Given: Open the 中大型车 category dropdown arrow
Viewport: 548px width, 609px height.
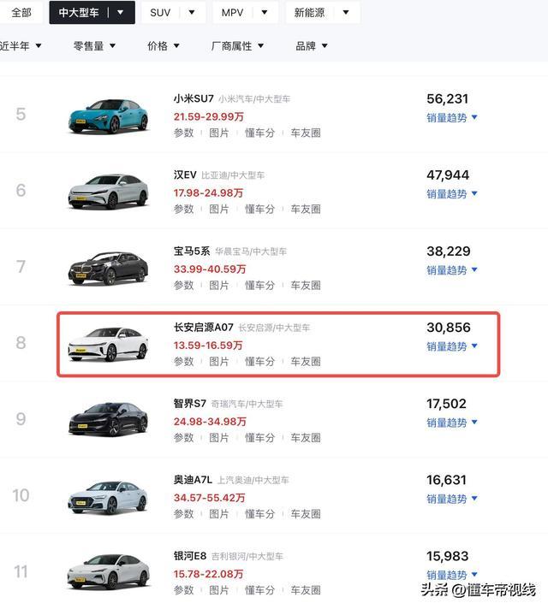Looking at the screenshot, I should (x=121, y=13).
